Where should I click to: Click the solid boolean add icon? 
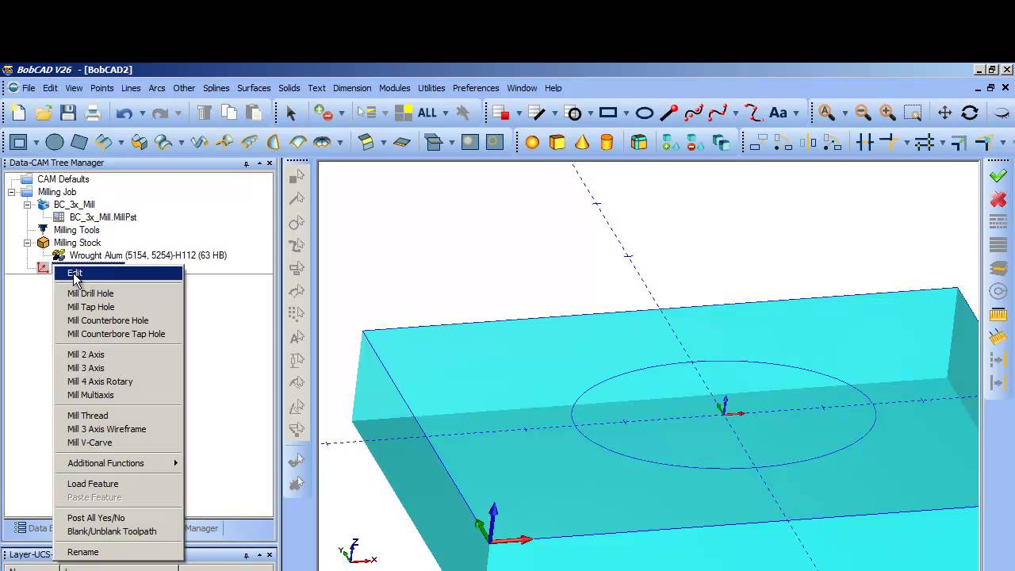click(x=671, y=143)
